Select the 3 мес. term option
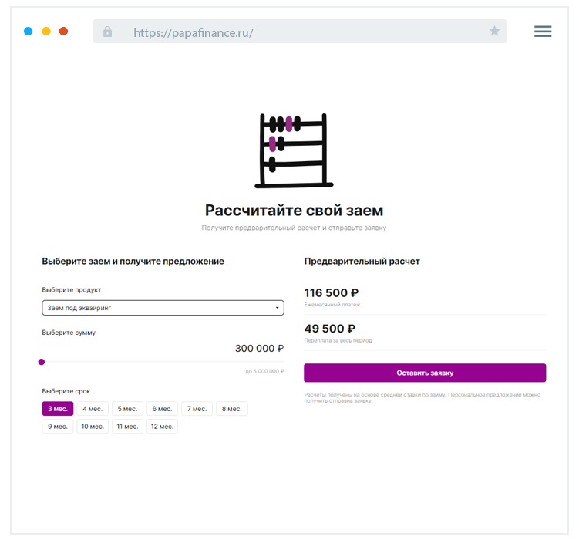The width and height of the screenshot is (579, 547). click(x=58, y=409)
